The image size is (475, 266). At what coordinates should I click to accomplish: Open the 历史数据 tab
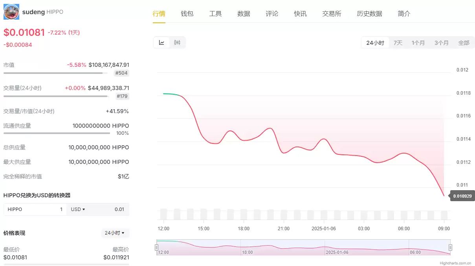[369, 13]
